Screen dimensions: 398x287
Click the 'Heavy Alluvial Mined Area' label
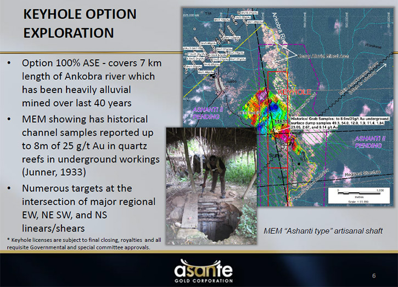tap(323, 56)
